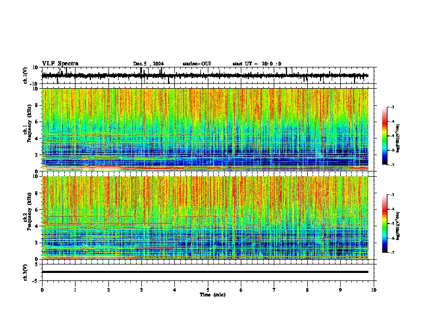Click the "8" kHz tick on the ch.2 spectrogram axis

[37, 193]
